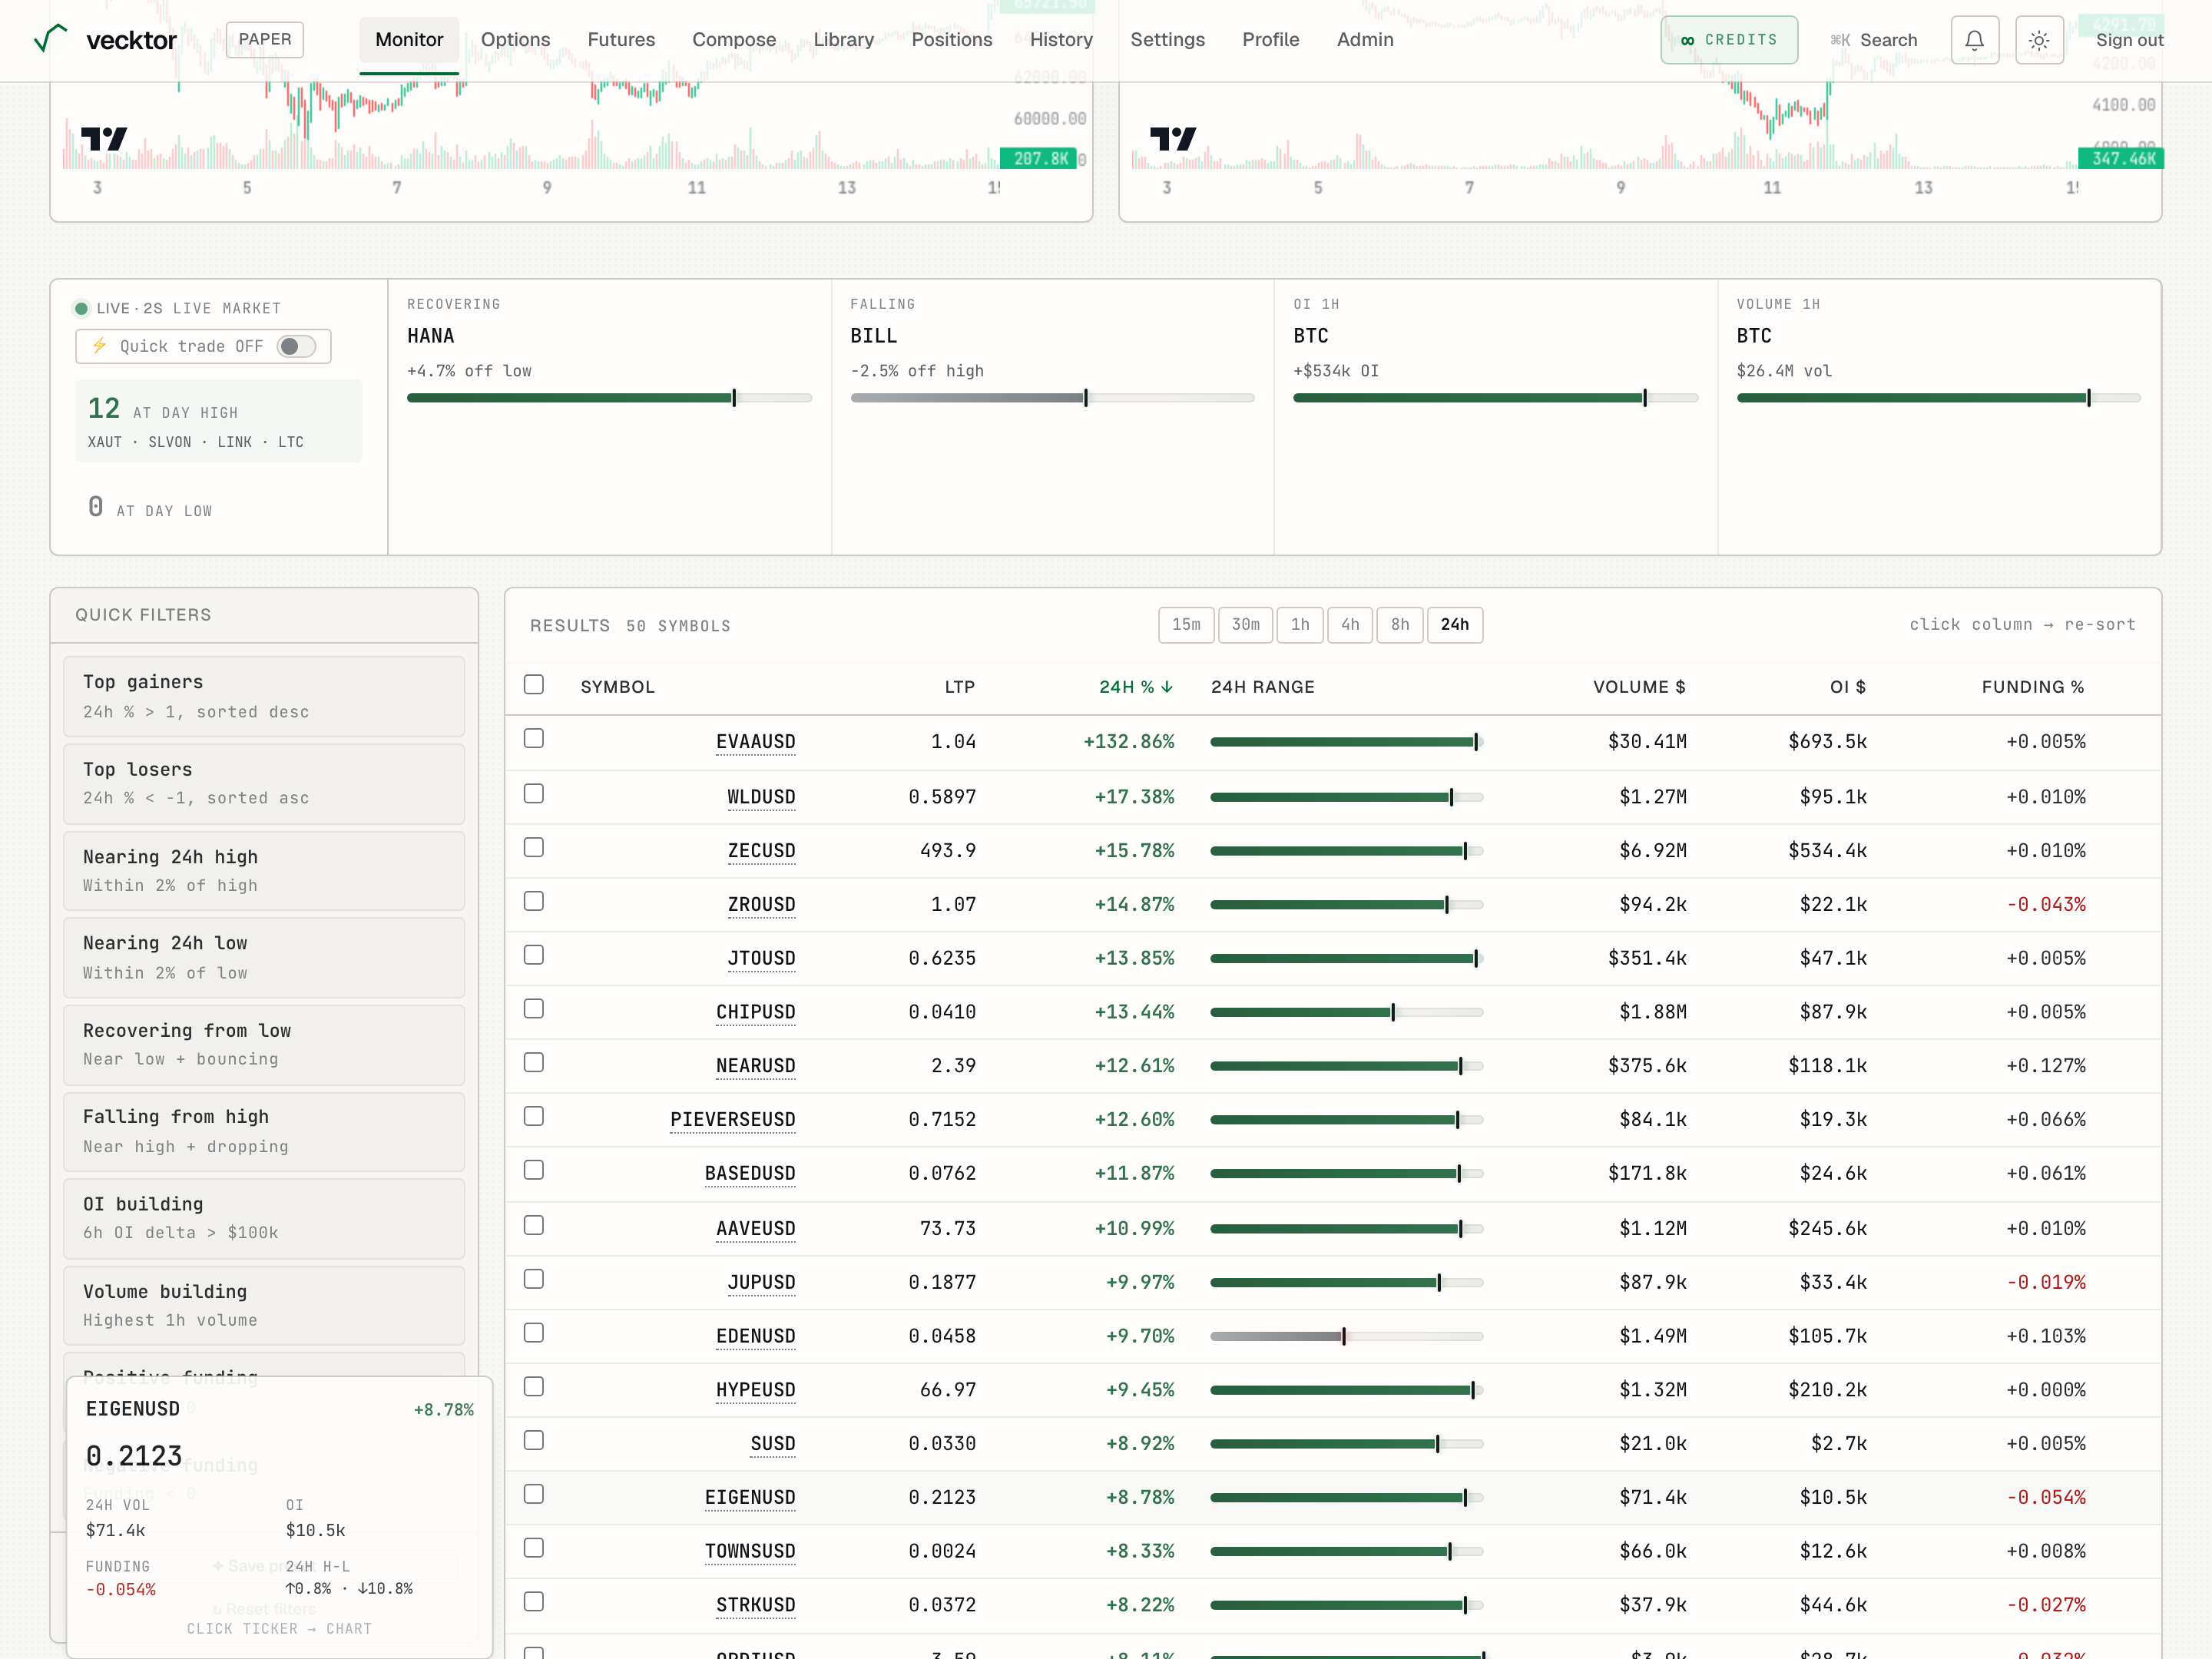Screen dimensions: 2212x1659
Task: Check the EVAAUSD row checkbox
Action: click(534, 739)
